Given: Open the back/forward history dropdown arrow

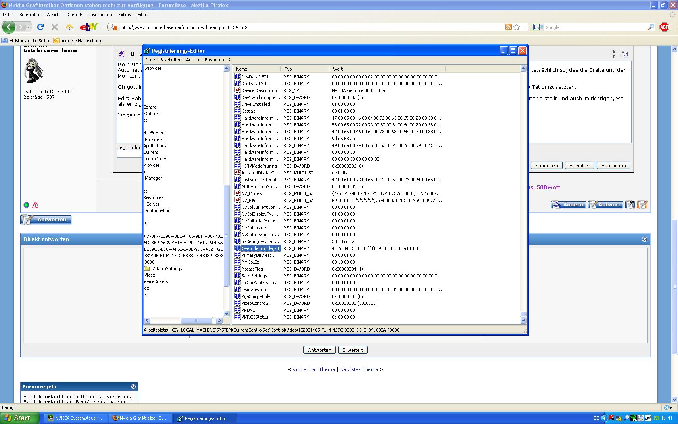Looking at the screenshot, I should [x=29, y=27].
